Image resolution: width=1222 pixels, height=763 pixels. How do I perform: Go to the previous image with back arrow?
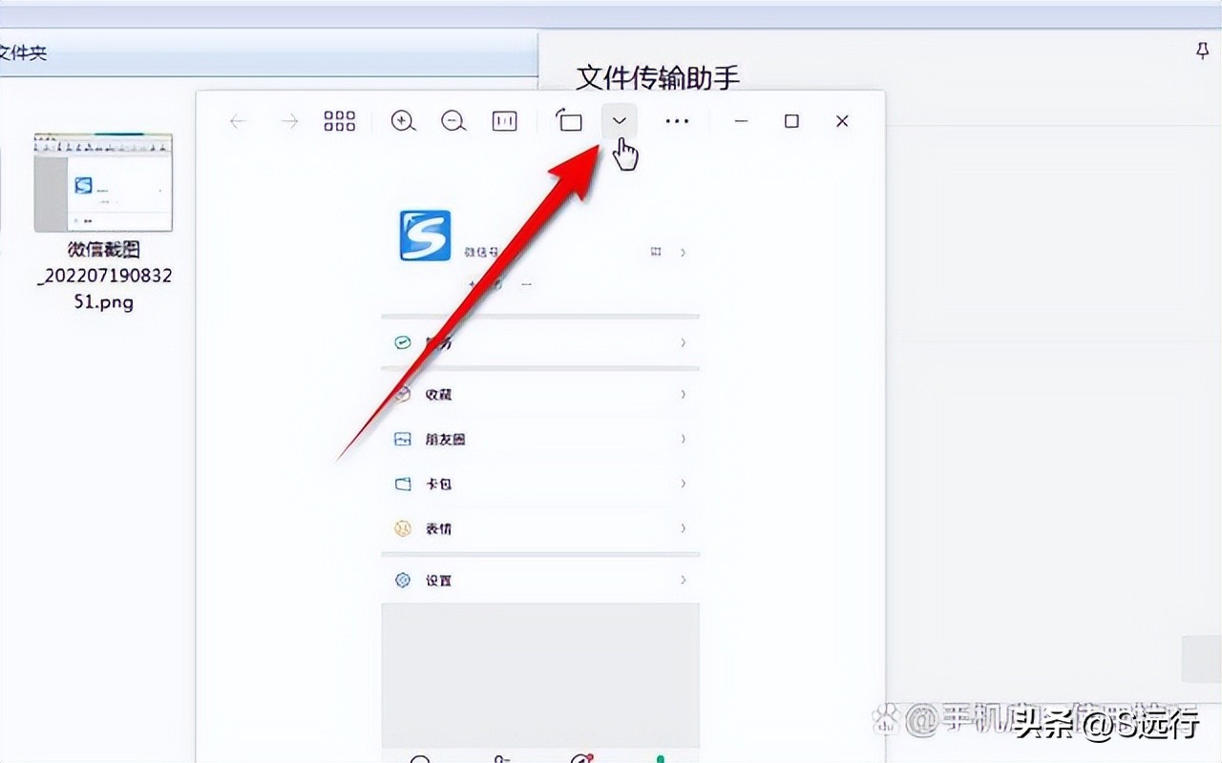click(x=239, y=121)
